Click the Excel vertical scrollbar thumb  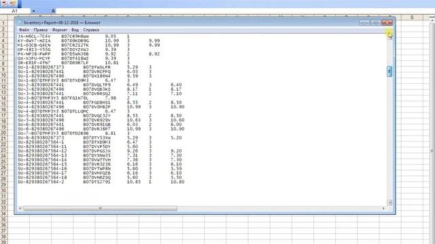[x=432, y=150]
